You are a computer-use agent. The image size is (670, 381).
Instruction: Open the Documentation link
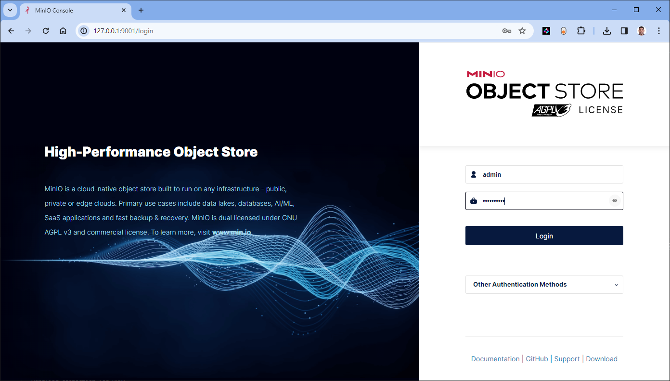495,359
